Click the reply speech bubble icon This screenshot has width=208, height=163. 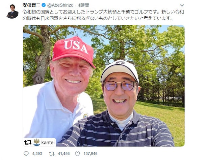(x=26, y=154)
